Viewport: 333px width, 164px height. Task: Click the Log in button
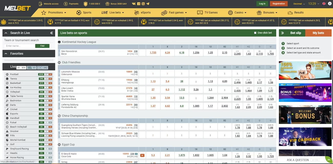(x=262, y=4)
